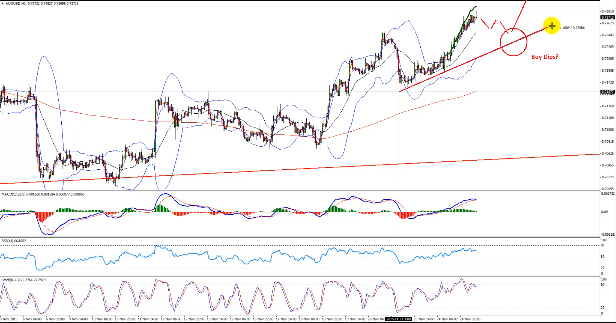
Task: Click the RSI 50 level scale label
Action: [x=603, y=257]
